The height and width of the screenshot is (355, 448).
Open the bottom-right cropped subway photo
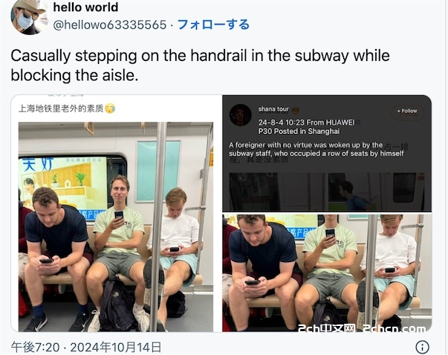coord(327,273)
